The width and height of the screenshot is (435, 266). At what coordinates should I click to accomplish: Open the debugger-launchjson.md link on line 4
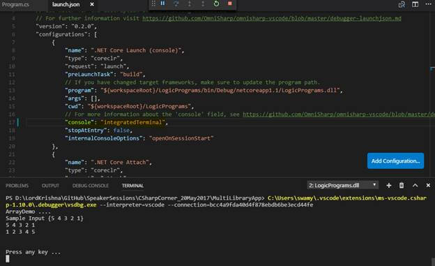click(x=272, y=18)
